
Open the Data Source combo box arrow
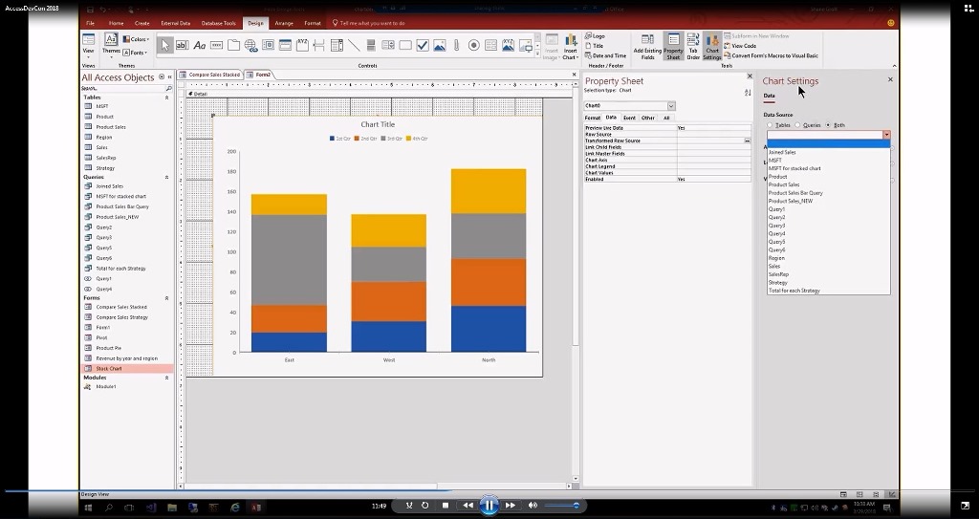[x=886, y=135]
